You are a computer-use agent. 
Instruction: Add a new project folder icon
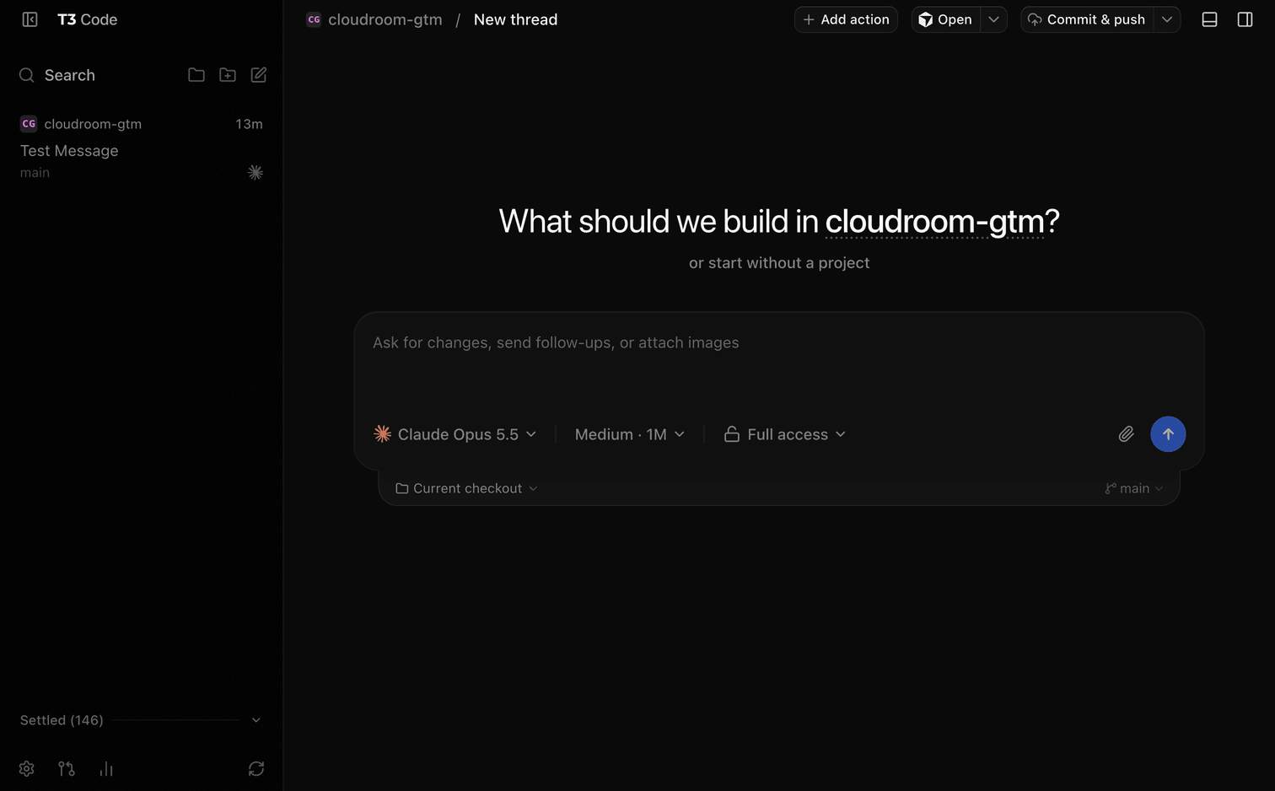coord(228,75)
